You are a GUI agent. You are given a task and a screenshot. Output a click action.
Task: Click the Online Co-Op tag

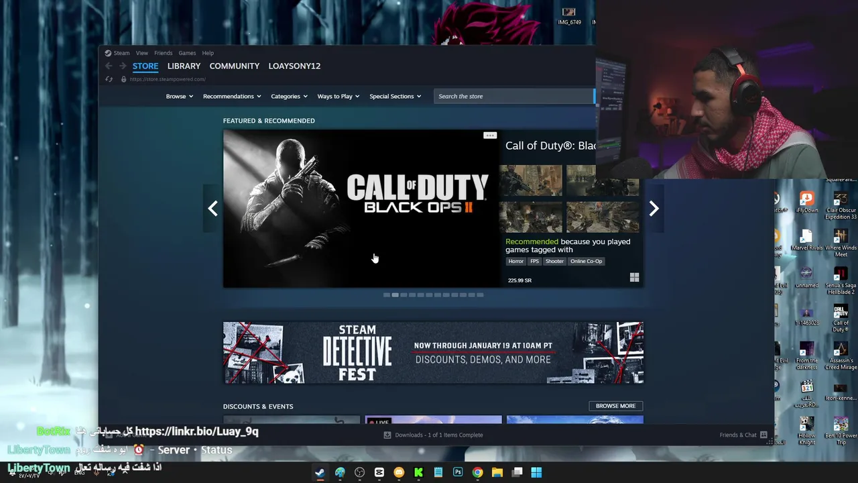(x=587, y=261)
